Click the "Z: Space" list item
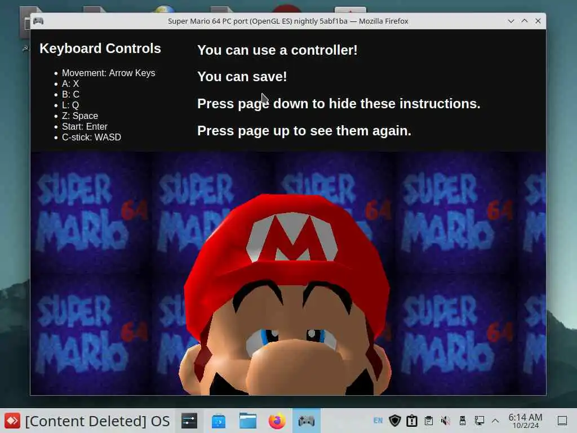This screenshot has width=577, height=433. [x=80, y=116]
